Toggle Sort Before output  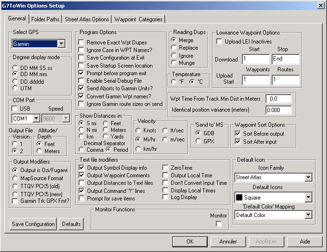pos(238,133)
